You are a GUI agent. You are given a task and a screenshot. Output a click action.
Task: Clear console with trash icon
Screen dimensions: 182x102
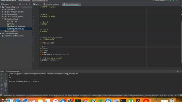pyautogui.click(x=6, y=90)
